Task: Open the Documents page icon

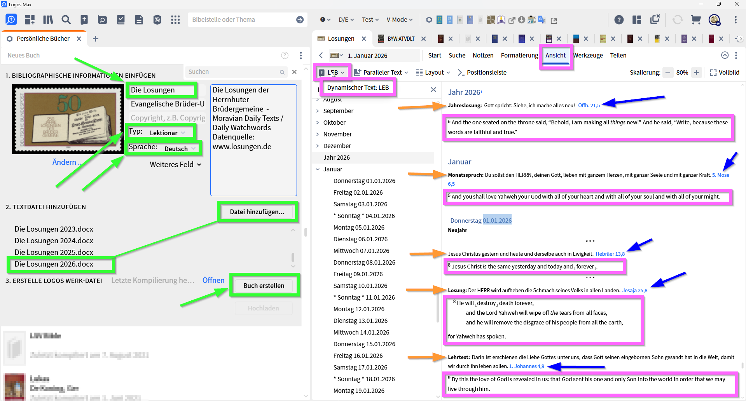Action: tap(139, 19)
